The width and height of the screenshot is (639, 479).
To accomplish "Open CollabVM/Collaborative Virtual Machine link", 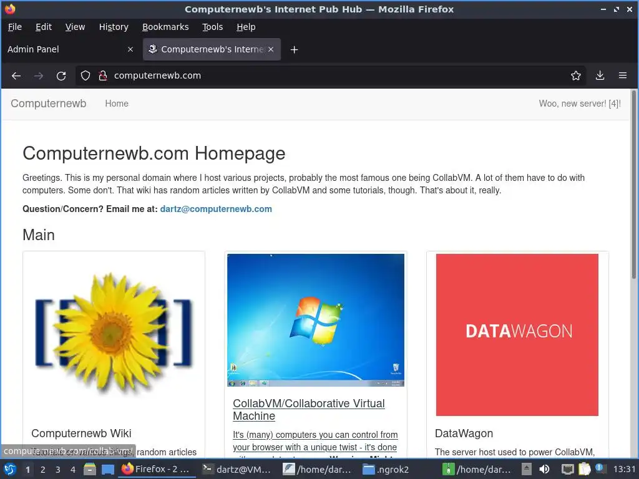I will click(x=309, y=409).
